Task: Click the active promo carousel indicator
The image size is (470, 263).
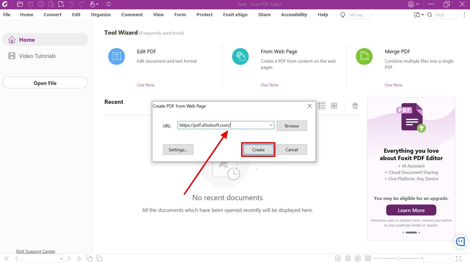Action: pyautogui.click(x=411, y=233)
